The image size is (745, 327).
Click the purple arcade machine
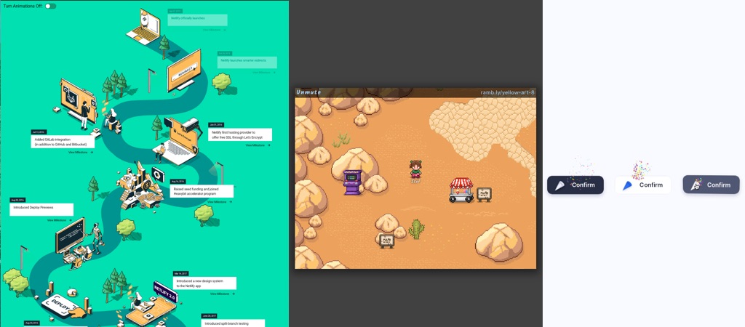pyautogui.click(x=353, y=182)
